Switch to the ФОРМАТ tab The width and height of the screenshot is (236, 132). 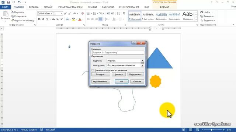coord(164,7)
